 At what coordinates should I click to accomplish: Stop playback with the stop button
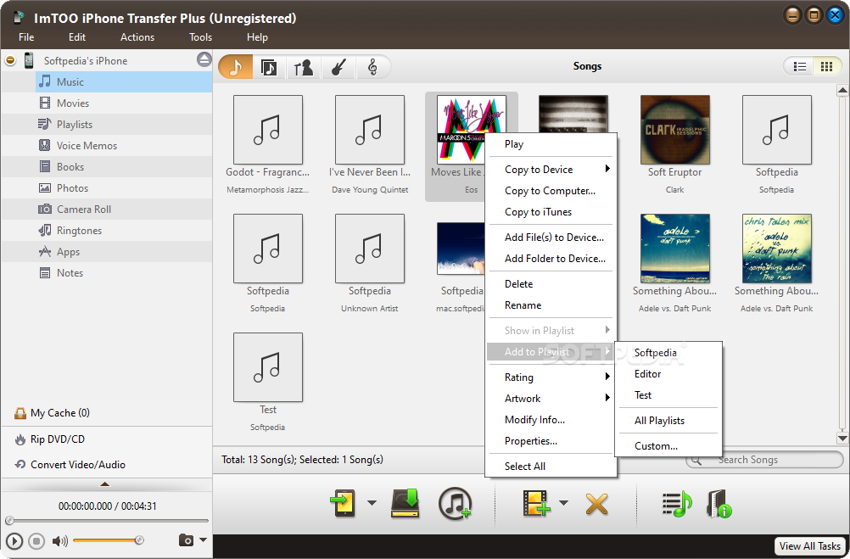tap(36, 540)
